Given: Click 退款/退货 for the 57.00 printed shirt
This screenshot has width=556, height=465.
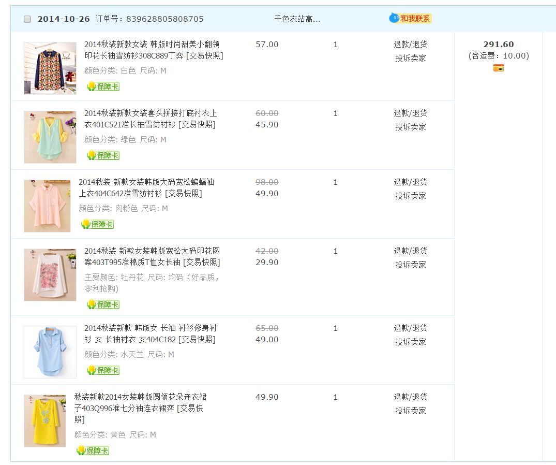Looking at the screenshot, I should tap(410, 45).
